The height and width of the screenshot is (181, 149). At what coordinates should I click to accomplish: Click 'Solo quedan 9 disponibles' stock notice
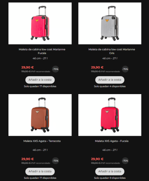(x=110, y=178)
